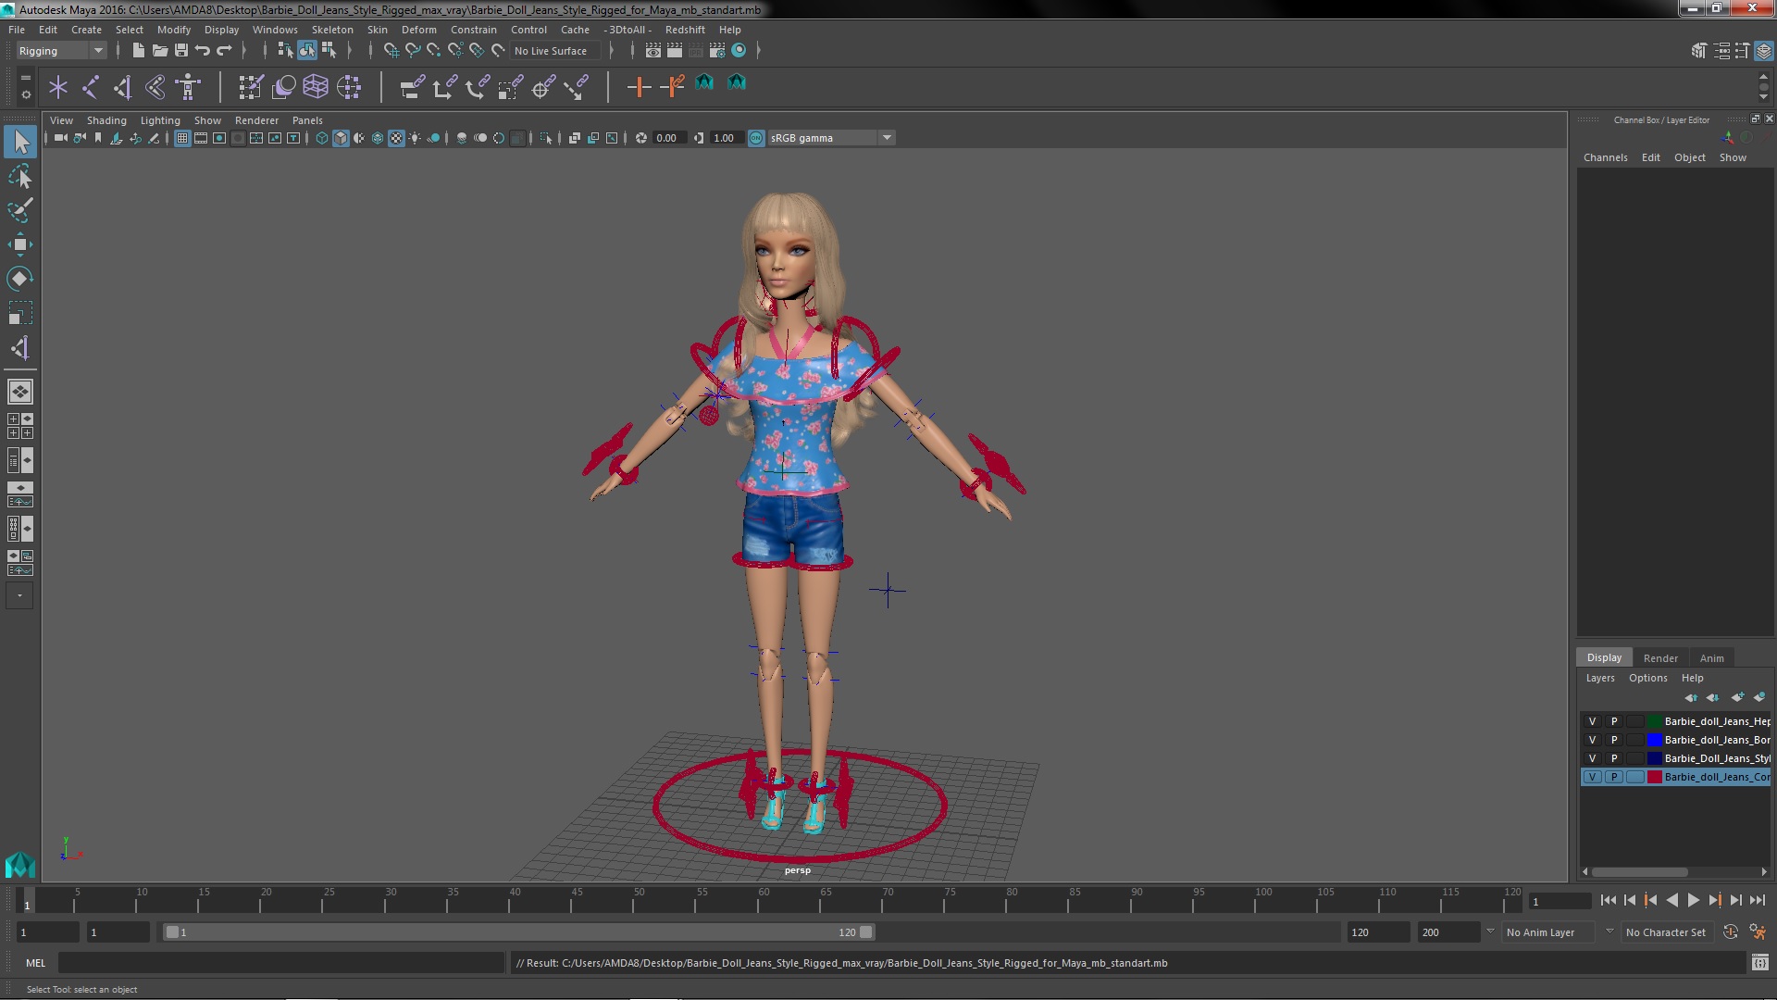Viewport: 1777px width, 1000px height.
Task: Toggle visibility V of Barbie_Doll_Jeans_Styl layer
Action: [1592, 758]
